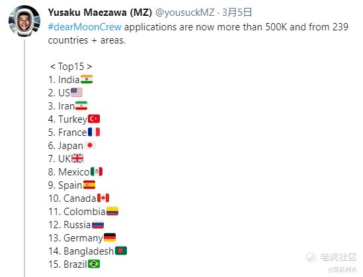Click the US flag emoji
The width and height of the screenshot is (363, 277).
coord(77,92)
